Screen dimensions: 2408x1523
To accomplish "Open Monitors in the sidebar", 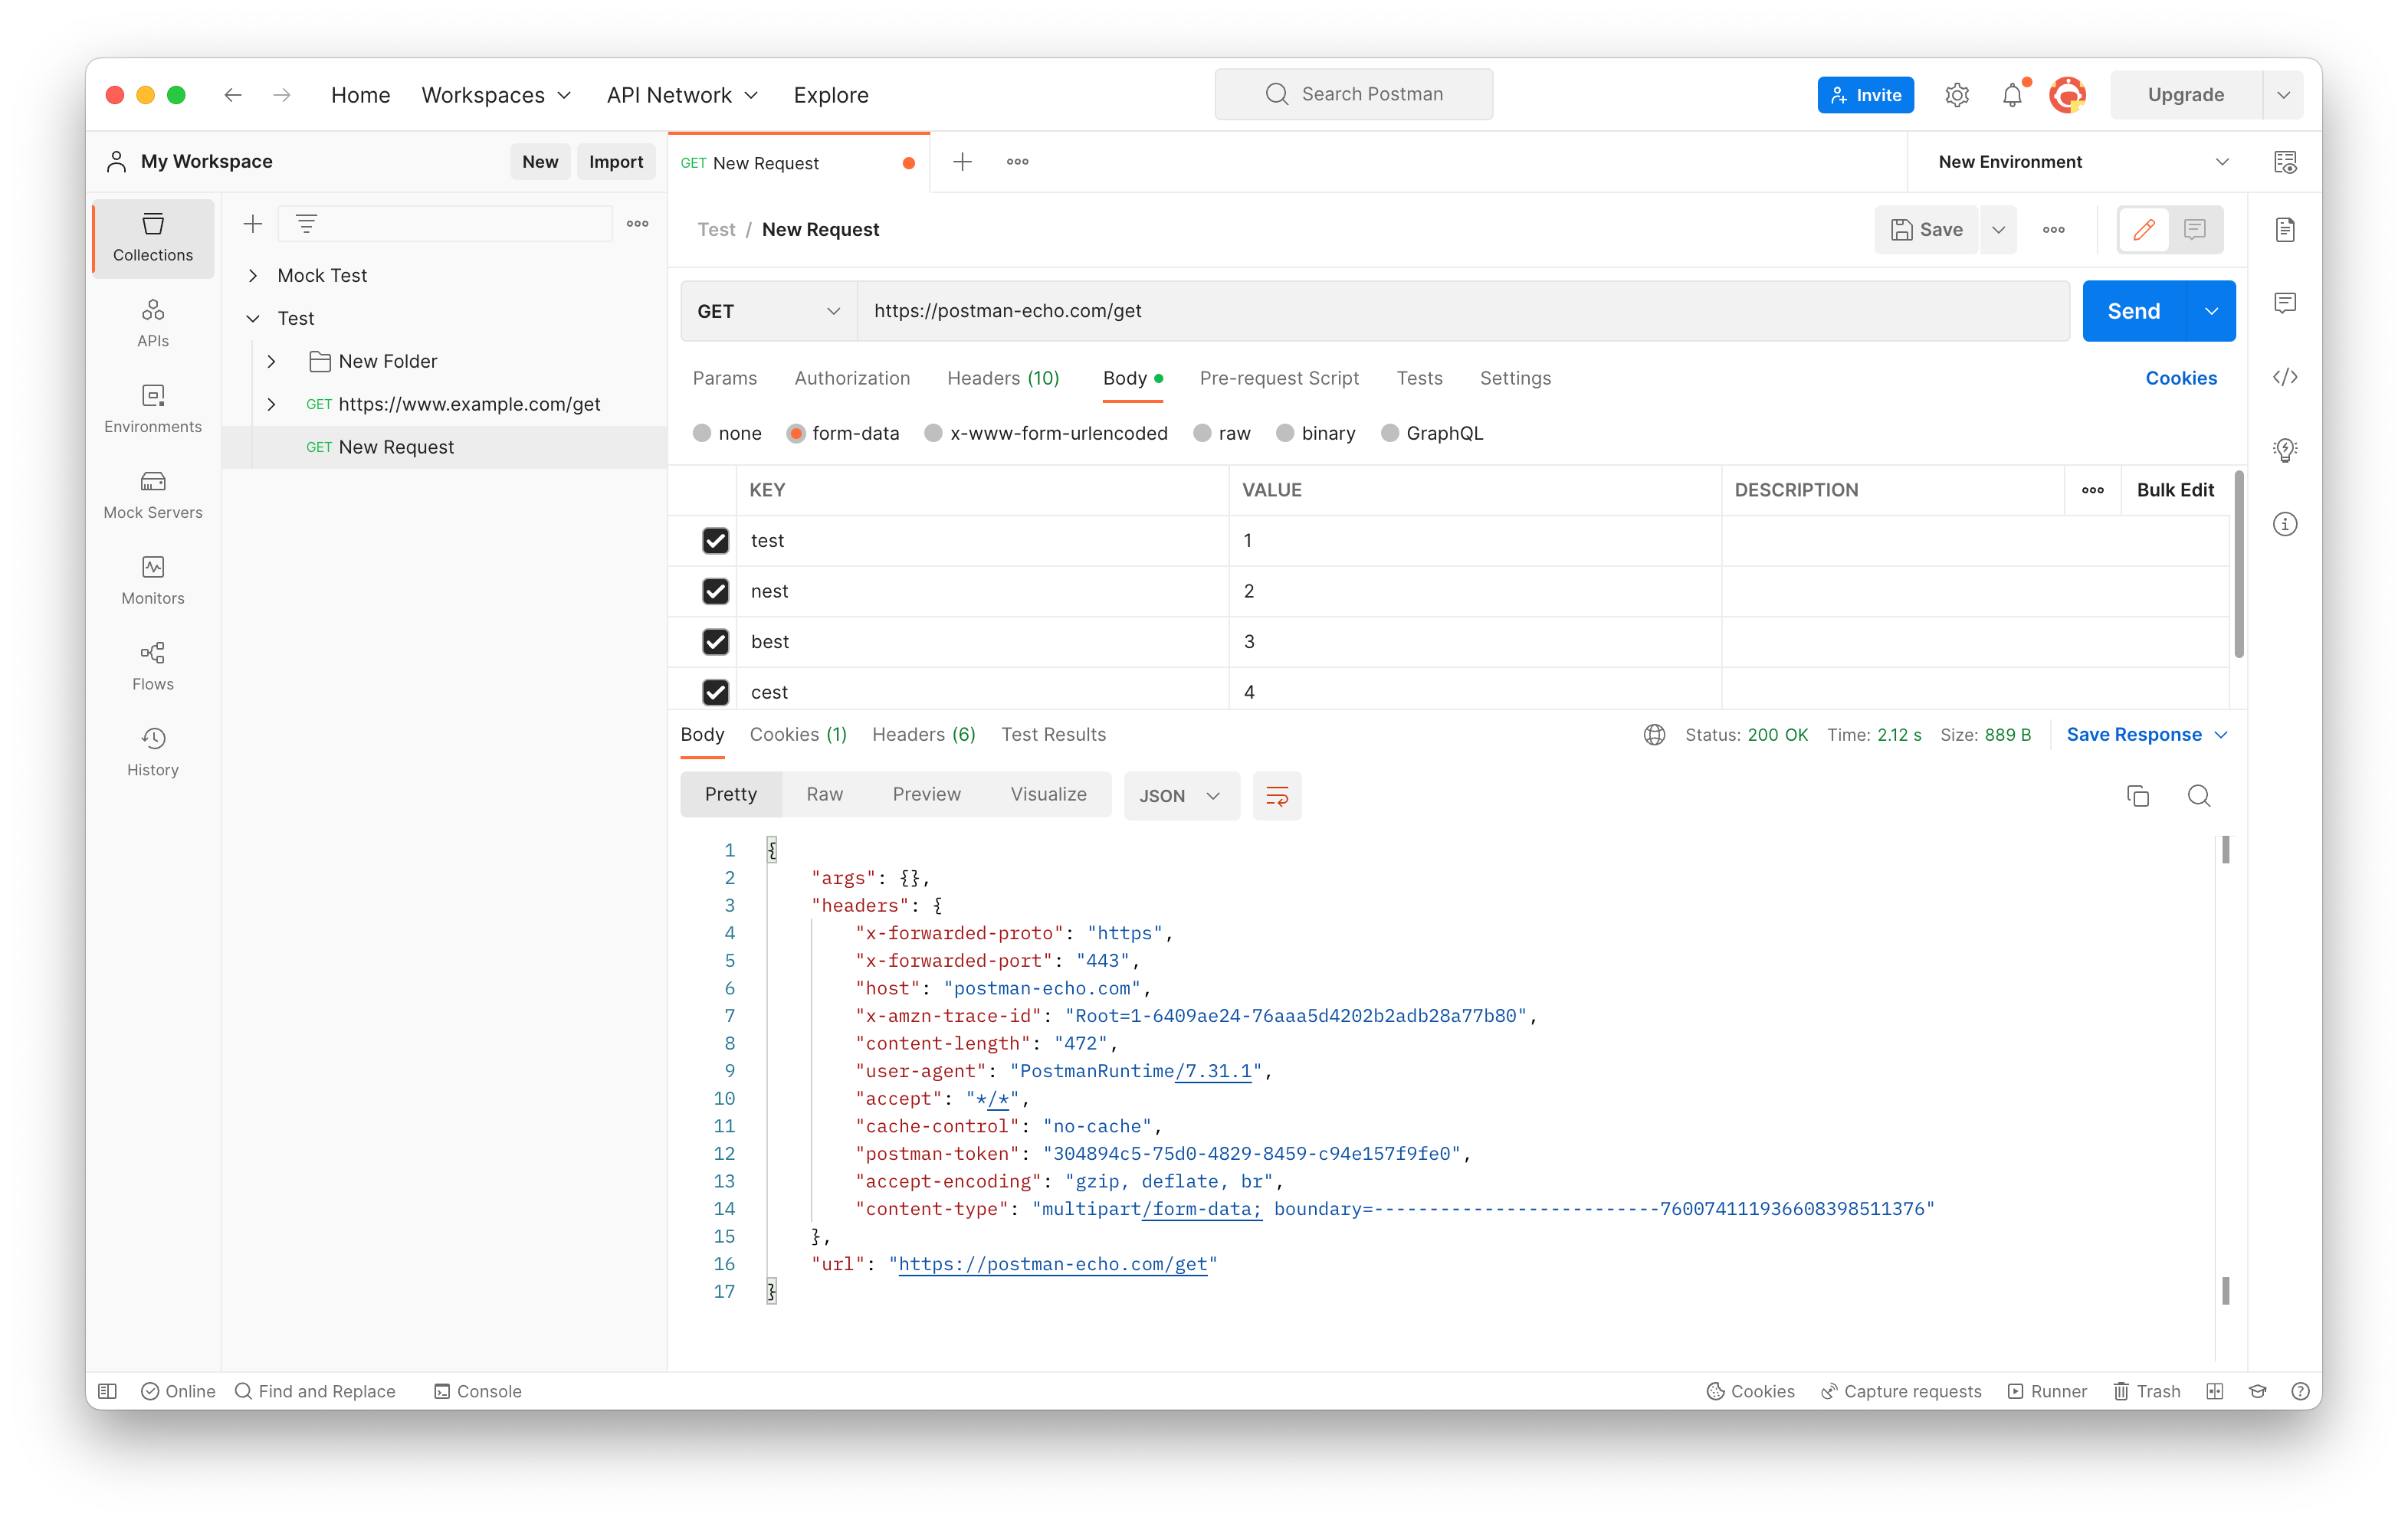I will pyautogui.click(x=152, y=580).
